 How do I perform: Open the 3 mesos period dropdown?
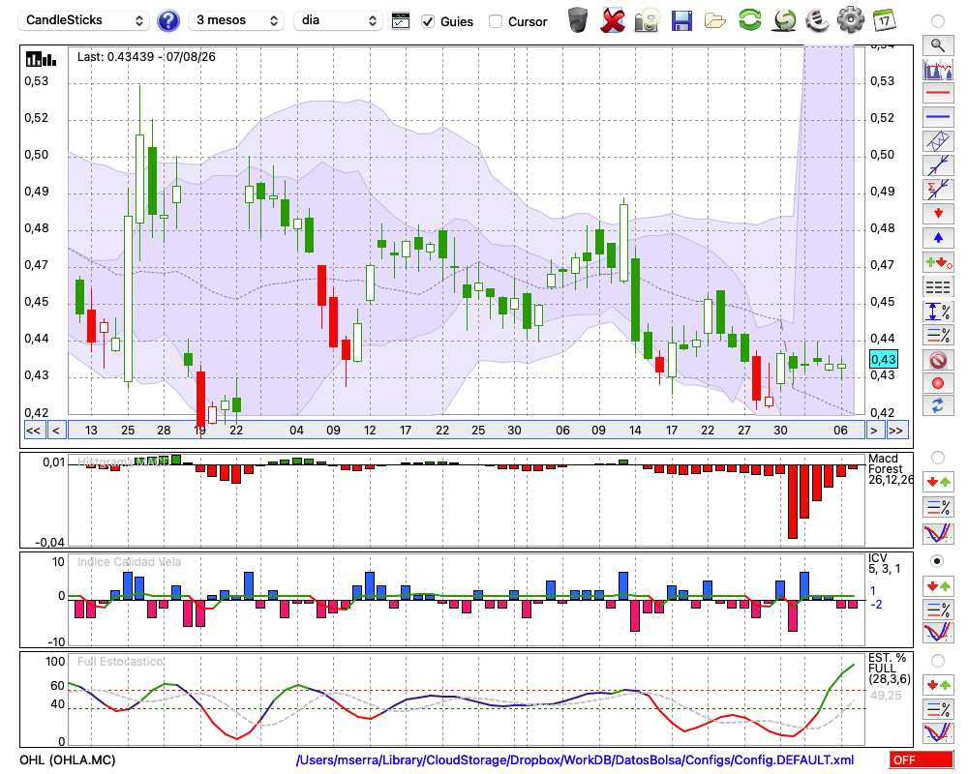click(x=236, y=20)
